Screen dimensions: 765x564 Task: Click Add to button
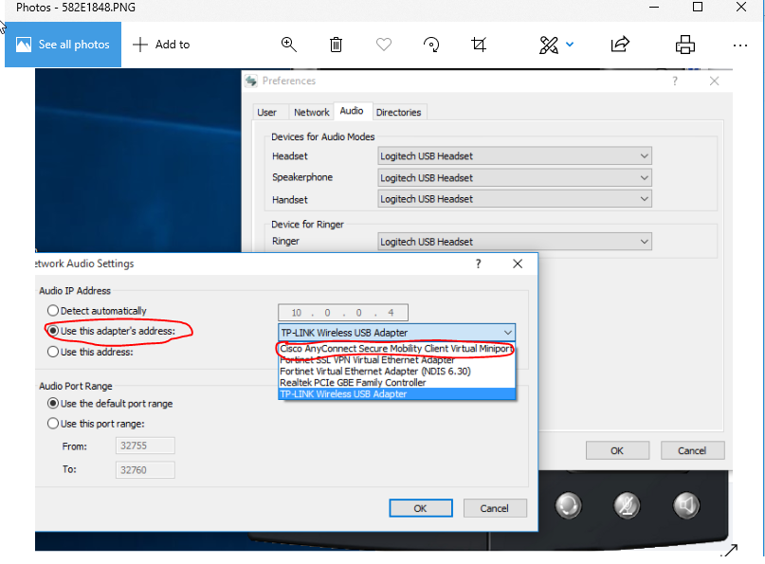click(161, 45)
